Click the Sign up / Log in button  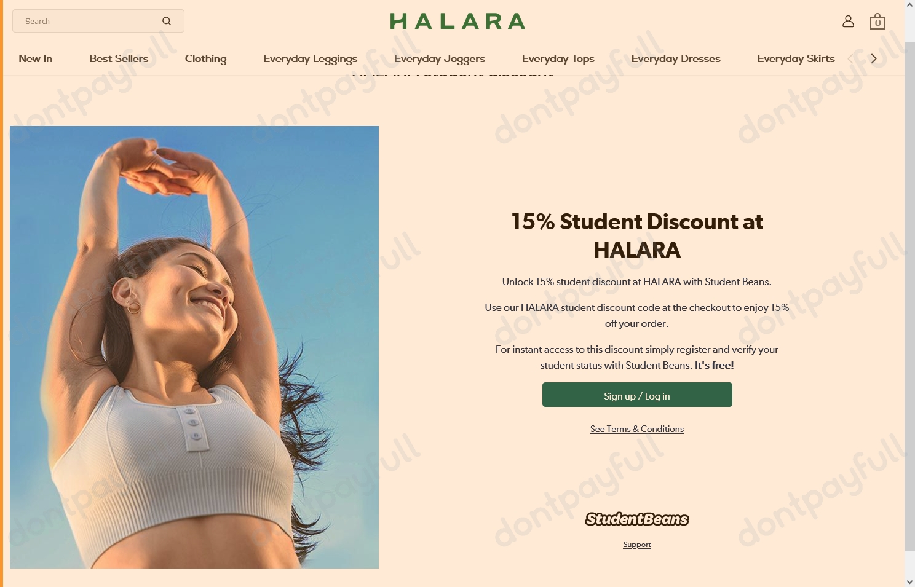[x=637, y=395]
